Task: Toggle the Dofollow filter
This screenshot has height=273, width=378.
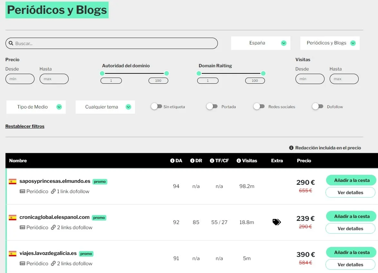Action: click(317, 107)
